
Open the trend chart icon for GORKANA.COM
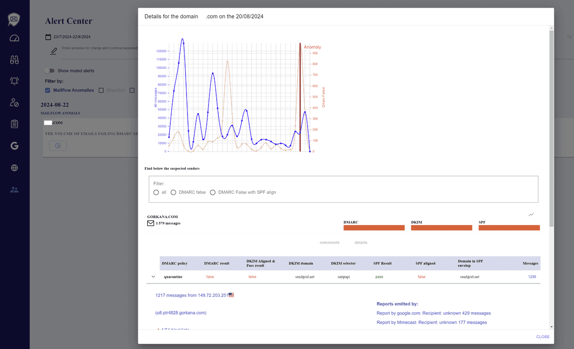[x=531, y=215]
